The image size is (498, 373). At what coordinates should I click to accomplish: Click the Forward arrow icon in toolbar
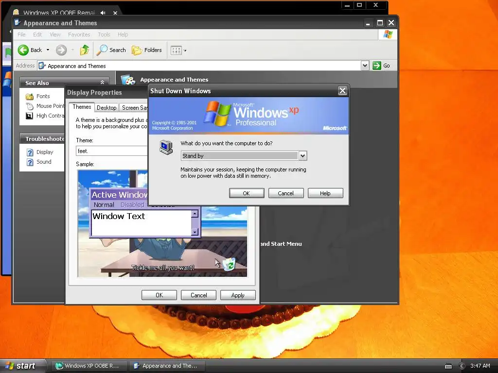(61, 50)
